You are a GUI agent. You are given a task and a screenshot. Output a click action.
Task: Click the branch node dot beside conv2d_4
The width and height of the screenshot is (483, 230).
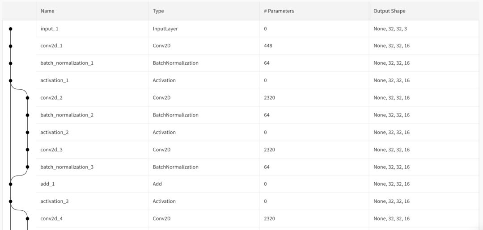click(27, 218)
